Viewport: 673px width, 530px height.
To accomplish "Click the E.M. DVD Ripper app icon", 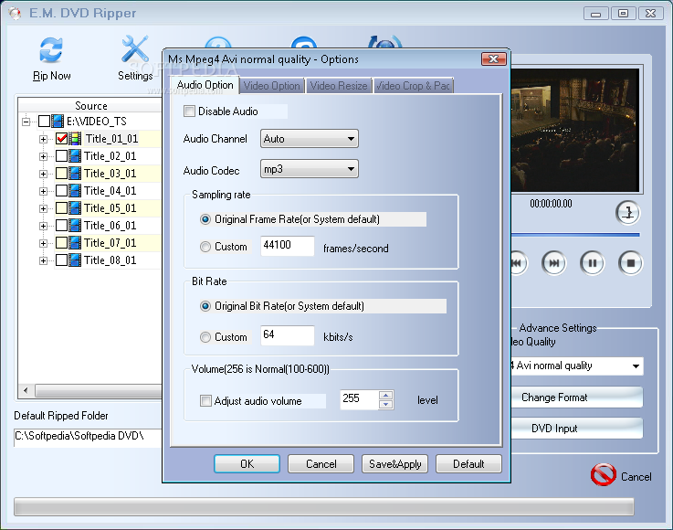I will click(15, 14).
